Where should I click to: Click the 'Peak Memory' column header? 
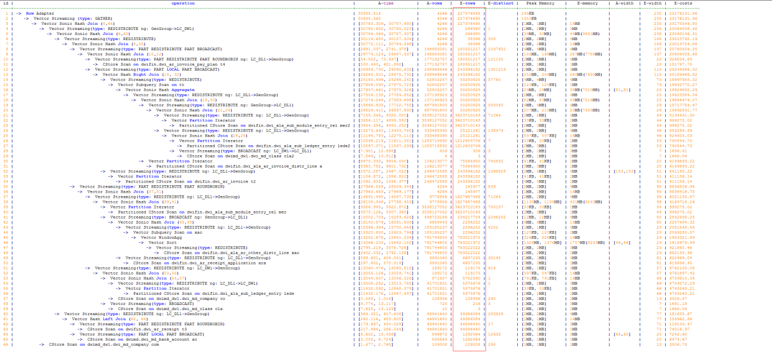[x=541, y=3]
